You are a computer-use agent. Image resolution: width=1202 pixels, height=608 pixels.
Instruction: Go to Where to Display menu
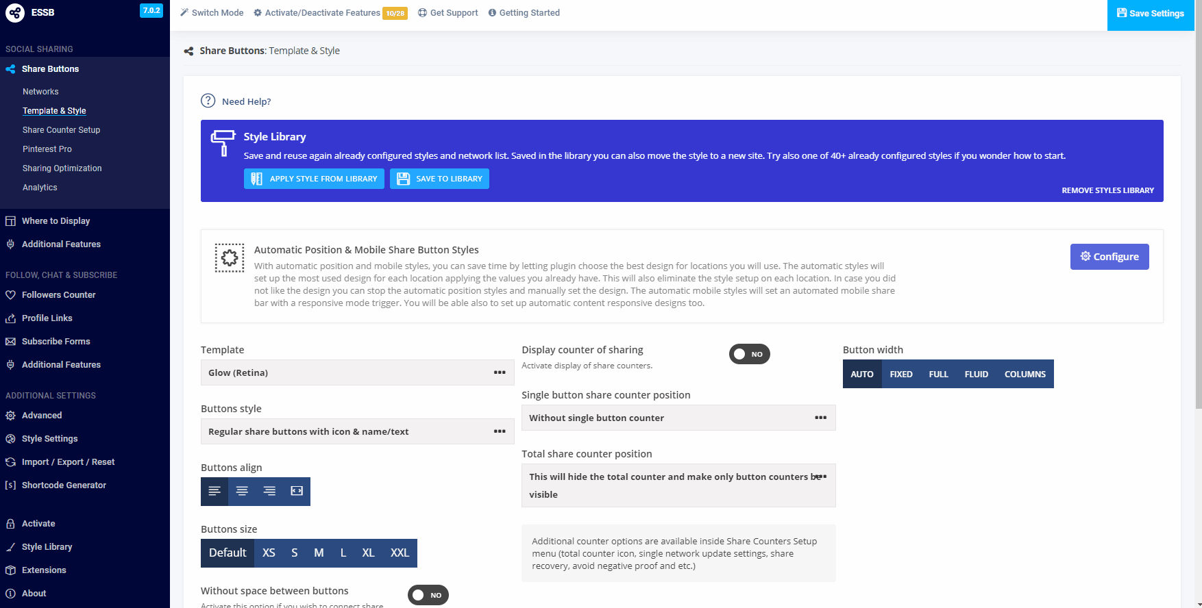[56, 221]
